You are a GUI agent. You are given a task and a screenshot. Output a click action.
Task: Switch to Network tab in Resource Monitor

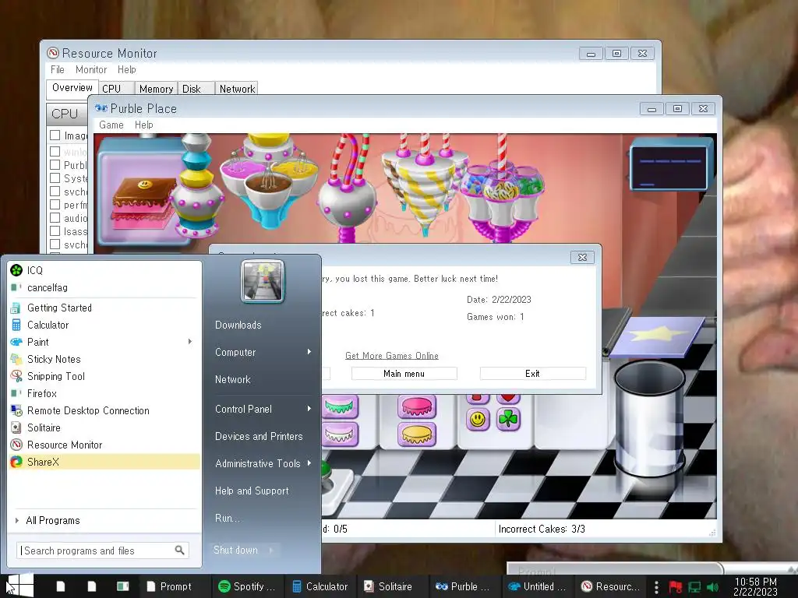coord(237,89)
